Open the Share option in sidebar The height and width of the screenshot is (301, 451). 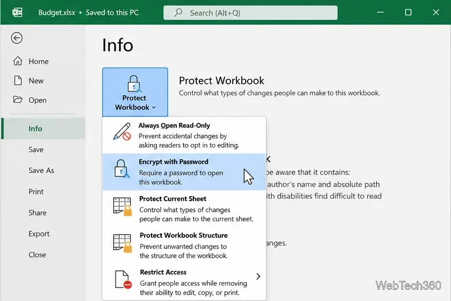[37, 212]
